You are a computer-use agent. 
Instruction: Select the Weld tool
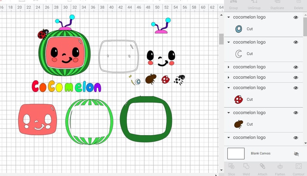pos(246,169)
